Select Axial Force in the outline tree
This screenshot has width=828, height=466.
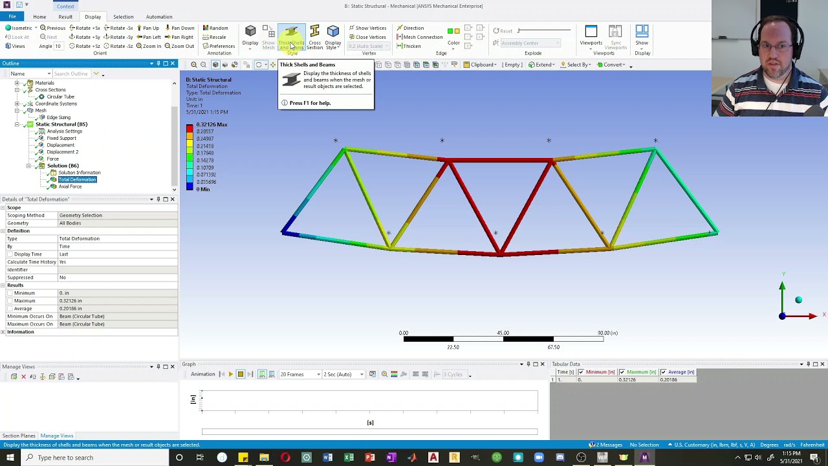[70, 186]
